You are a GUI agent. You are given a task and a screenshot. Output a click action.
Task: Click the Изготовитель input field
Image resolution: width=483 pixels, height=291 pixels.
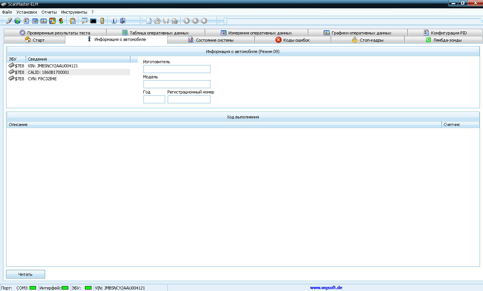point(177,69)
